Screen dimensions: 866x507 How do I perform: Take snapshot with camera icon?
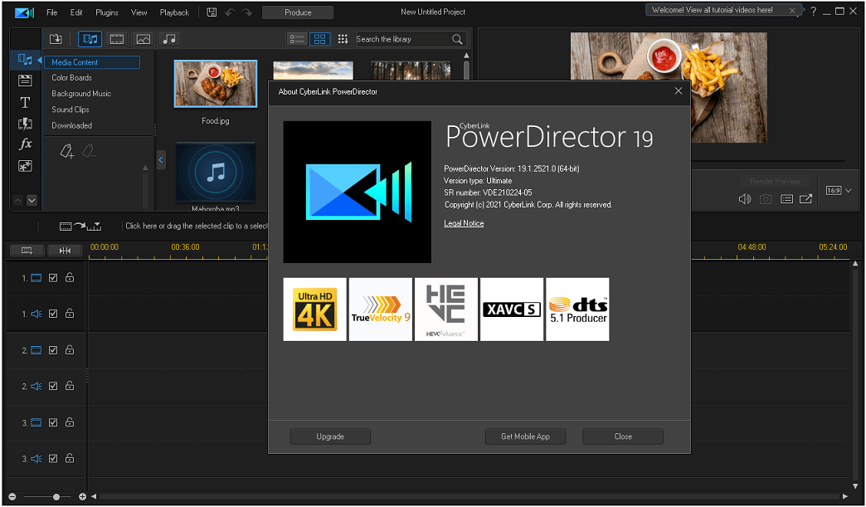point(766,199)
